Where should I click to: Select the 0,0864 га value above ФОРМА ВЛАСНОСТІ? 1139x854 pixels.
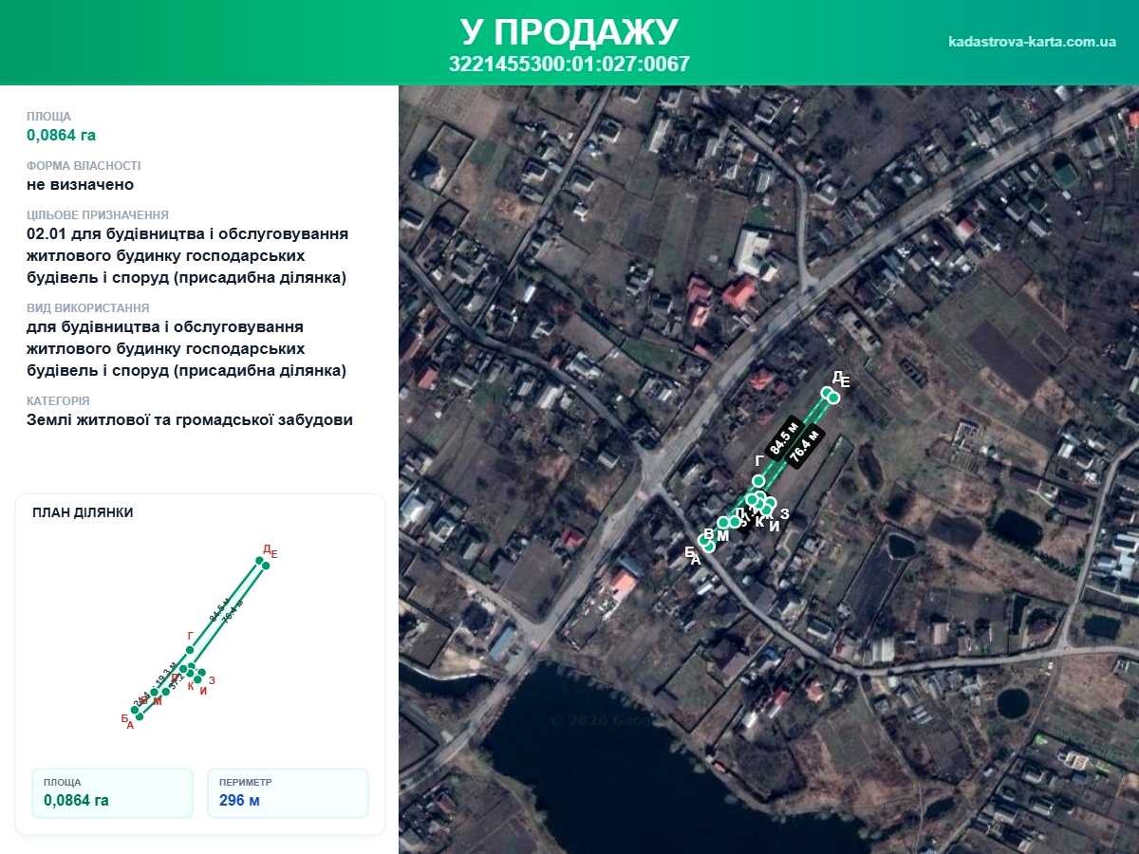click(x=62, y=135)
